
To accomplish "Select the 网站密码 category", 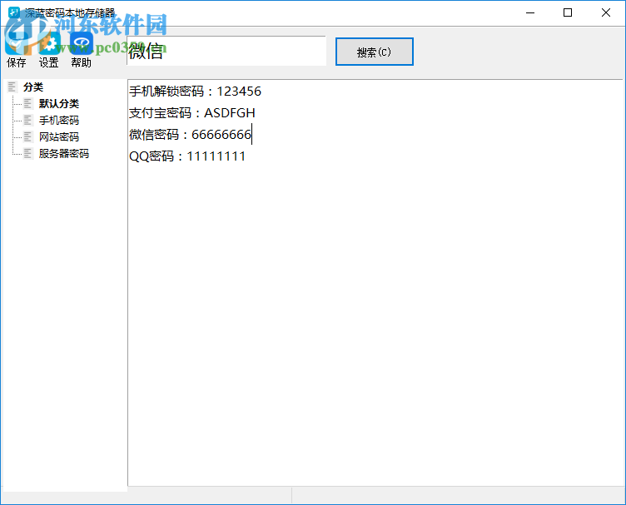I will [58, 137].
